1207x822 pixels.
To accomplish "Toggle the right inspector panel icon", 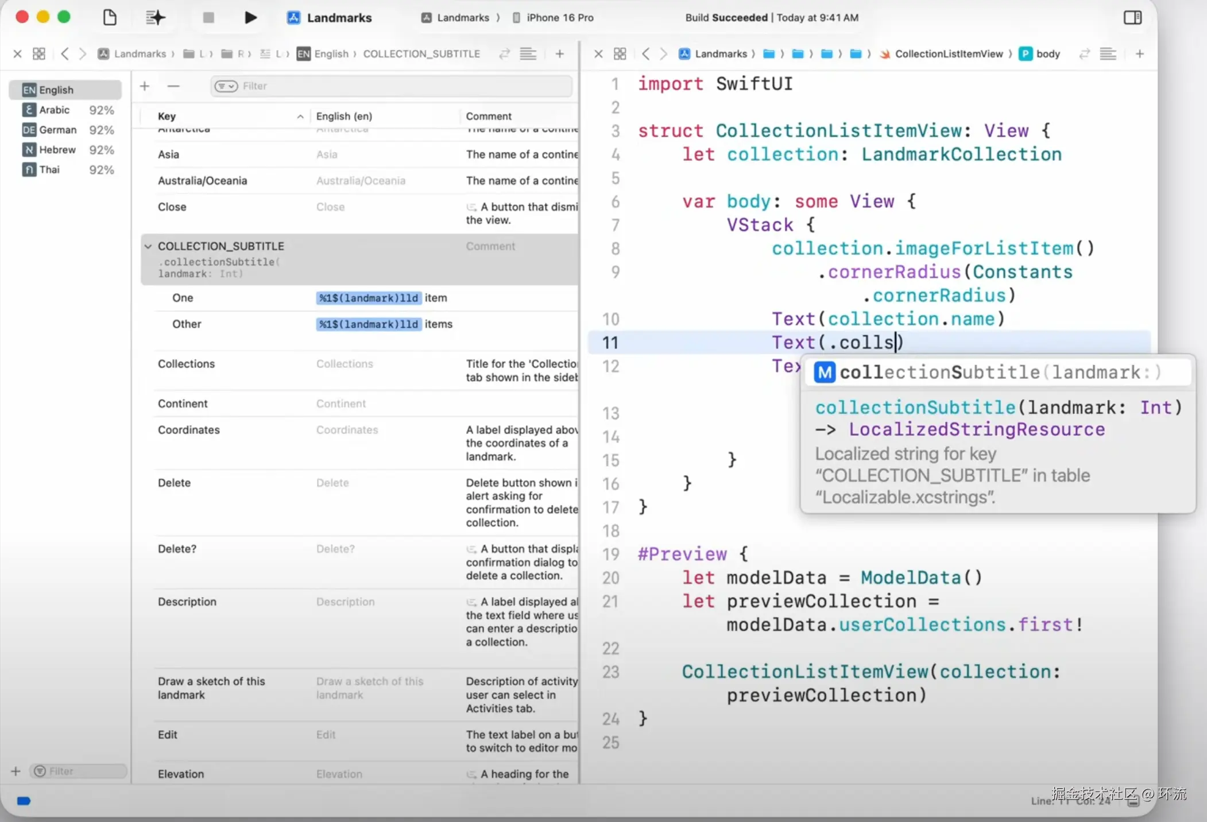I will point(1132,17).
